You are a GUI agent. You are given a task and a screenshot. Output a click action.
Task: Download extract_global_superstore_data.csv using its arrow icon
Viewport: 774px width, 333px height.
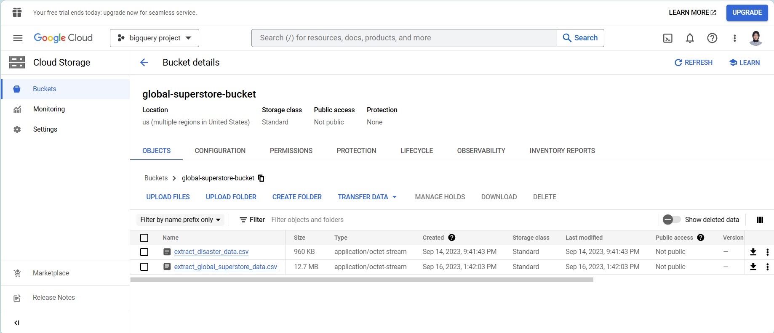click(753, 267)
